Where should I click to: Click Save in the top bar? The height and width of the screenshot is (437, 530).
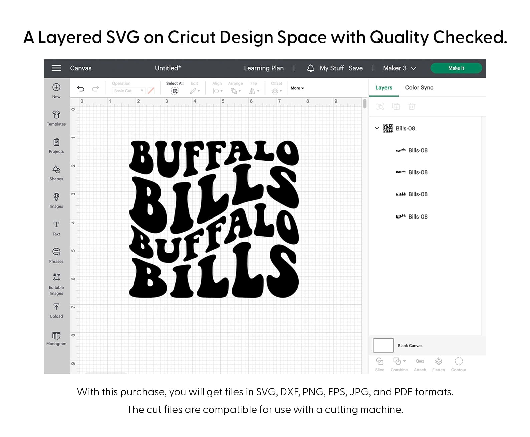[356, 68]
